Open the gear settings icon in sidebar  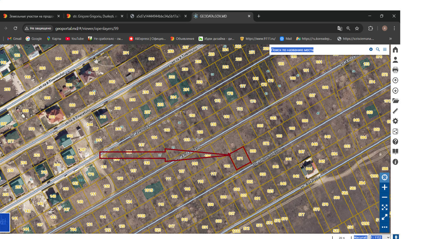pyautogui.click(x=395, y=121)
